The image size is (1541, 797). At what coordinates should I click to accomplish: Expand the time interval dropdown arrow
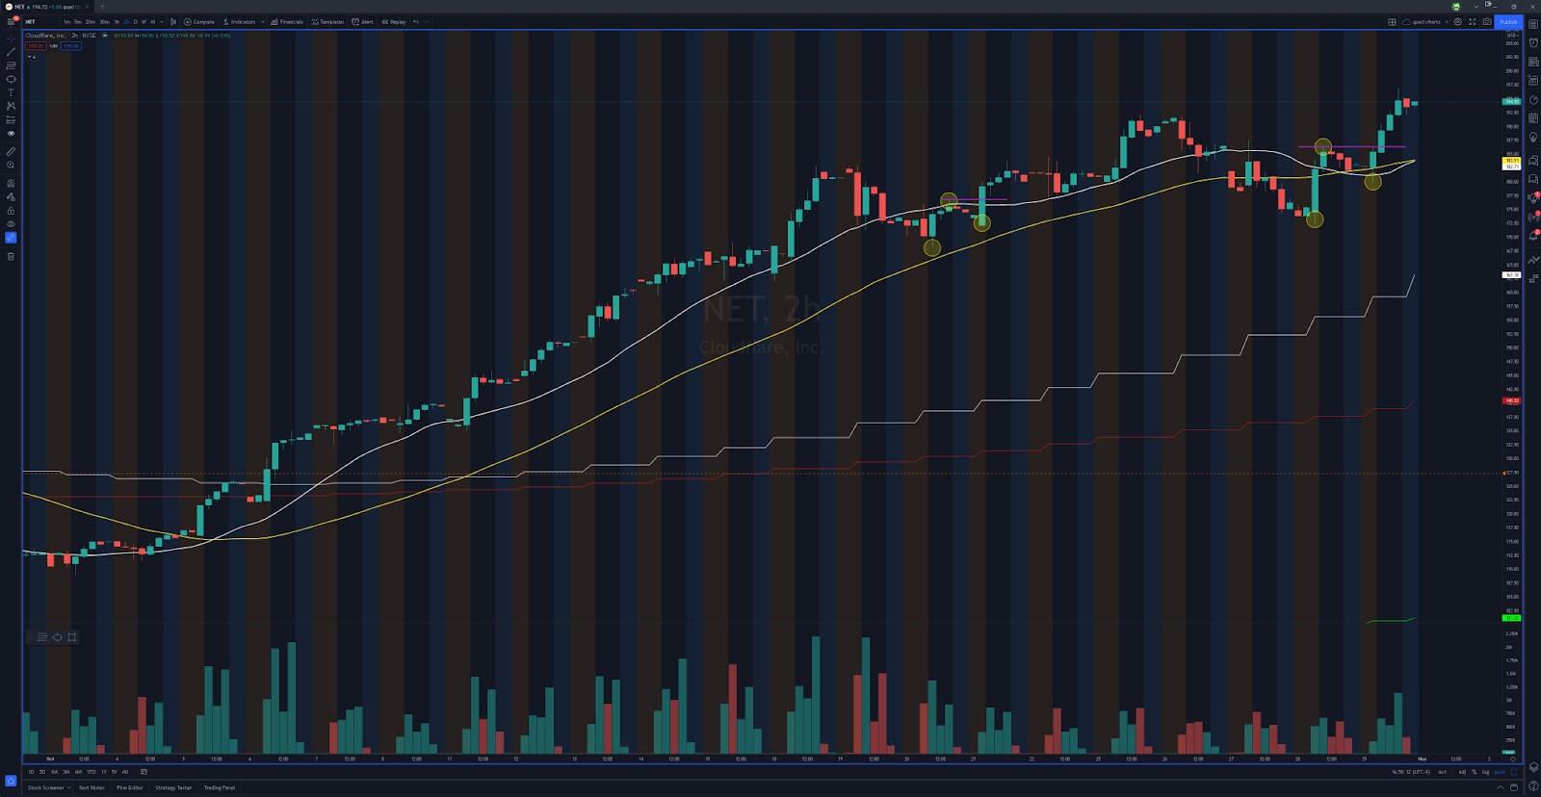162,21
